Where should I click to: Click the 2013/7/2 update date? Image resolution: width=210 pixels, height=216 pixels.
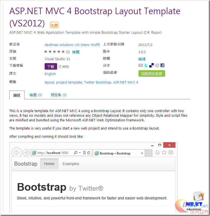146,45
